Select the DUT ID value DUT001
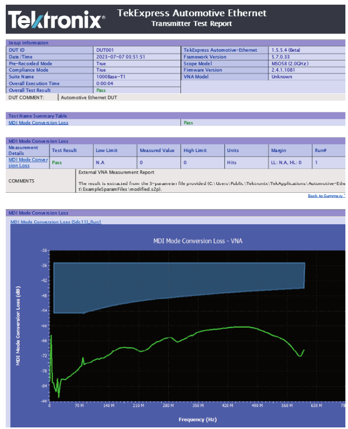Image resolution: width=348 pixels, height=429 pixels. 105,50
